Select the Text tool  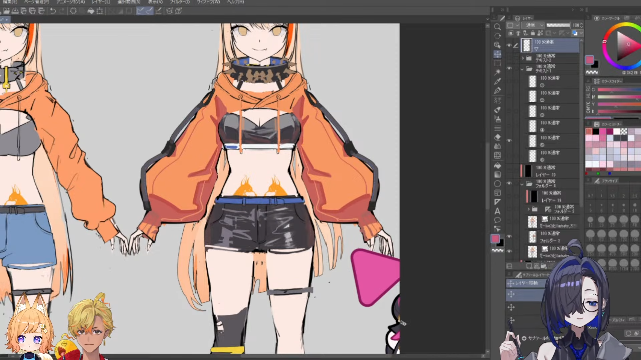click(497, 211)
